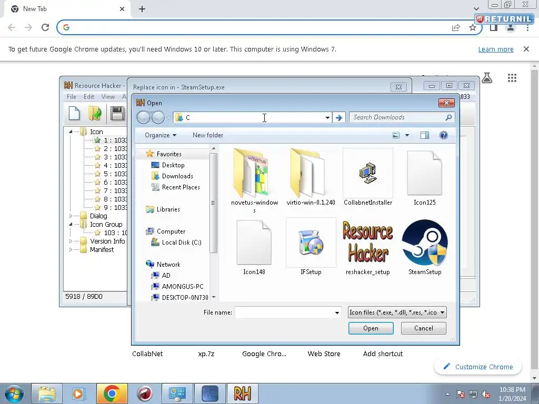Click the back navigation button in Open dialog
This screenshot has height=404, width=539.
(x=143, y=118)
